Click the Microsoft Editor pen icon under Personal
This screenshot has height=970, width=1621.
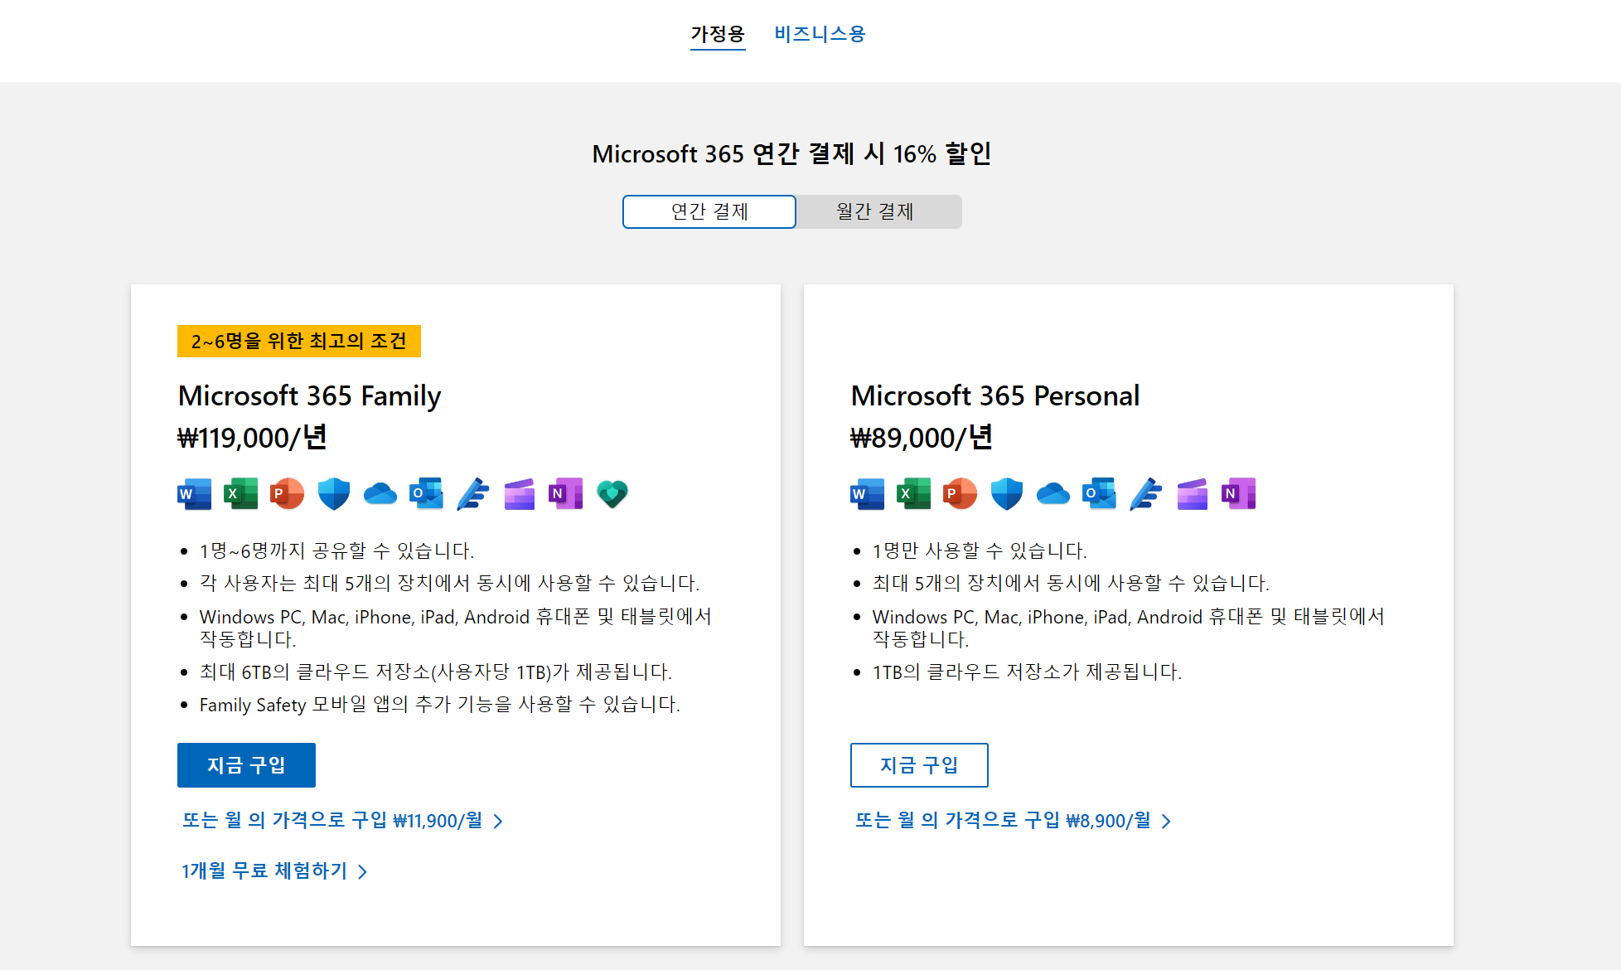point(1146,494)
